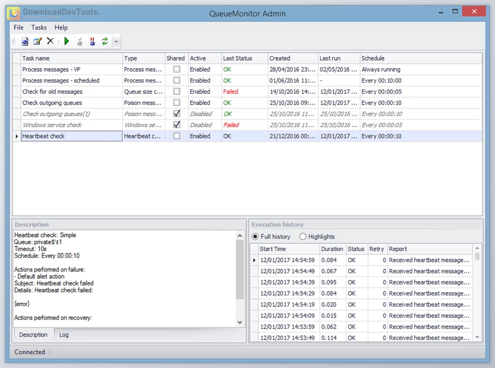Click description panel scroll down arrow
The image size is (495, 368).
coord(240,322)
